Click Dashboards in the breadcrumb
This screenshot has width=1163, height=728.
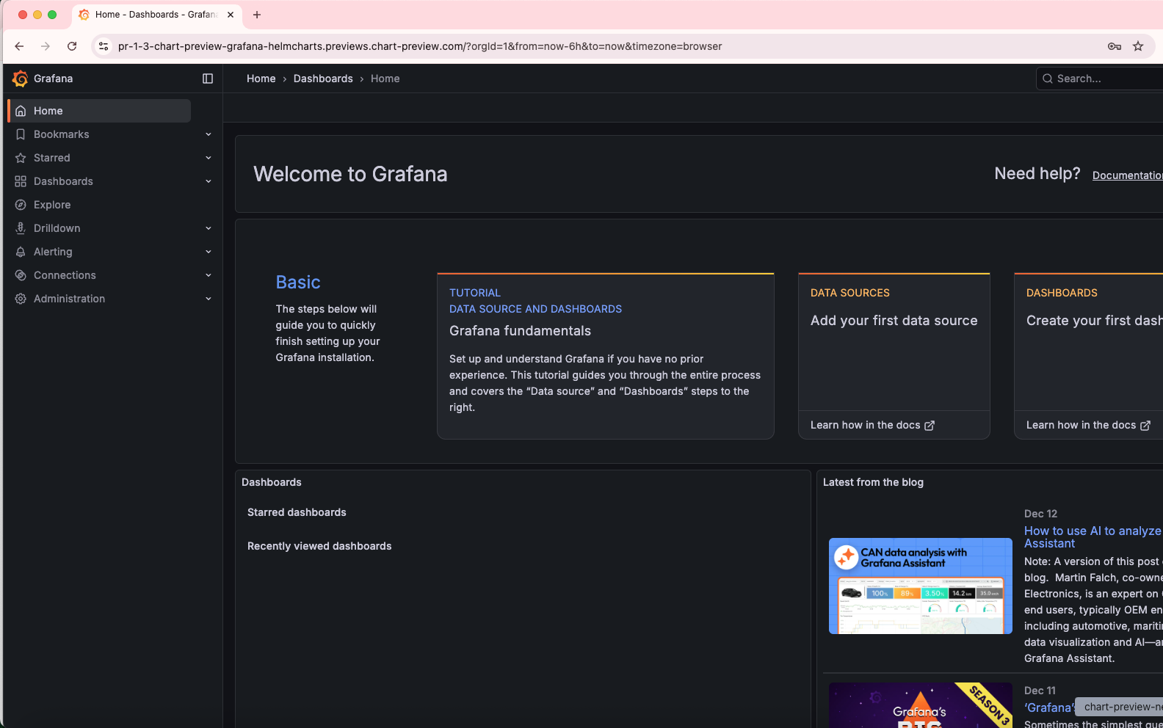[323, 79]
